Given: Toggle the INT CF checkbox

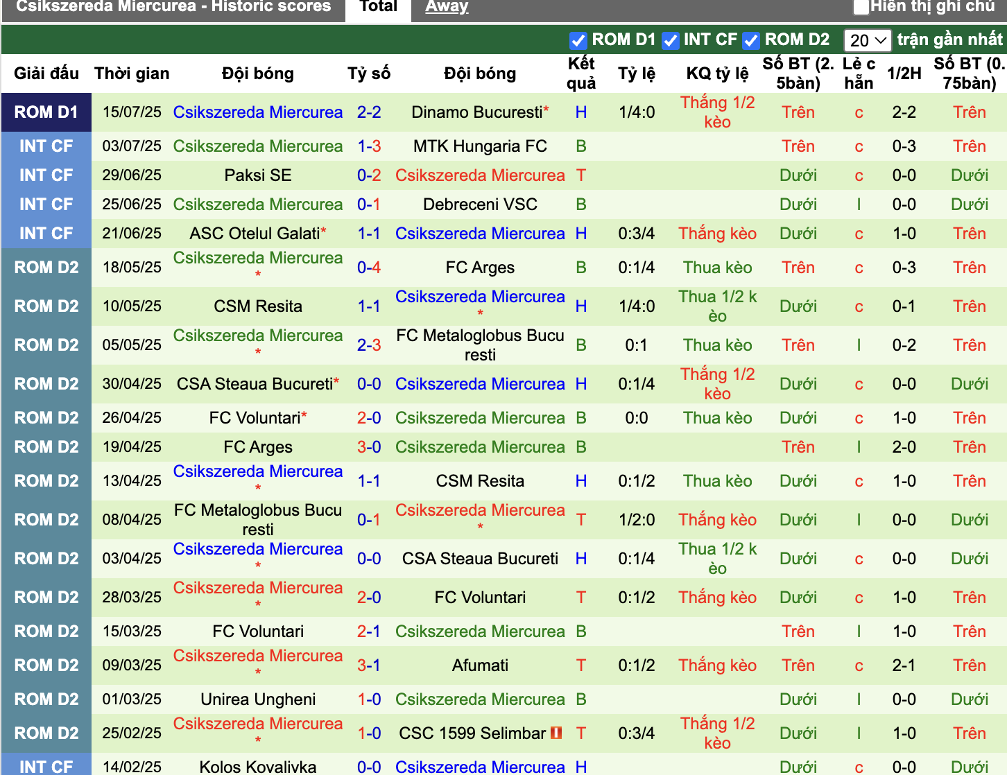Looking at the screenshot, I should pos(670,41).
